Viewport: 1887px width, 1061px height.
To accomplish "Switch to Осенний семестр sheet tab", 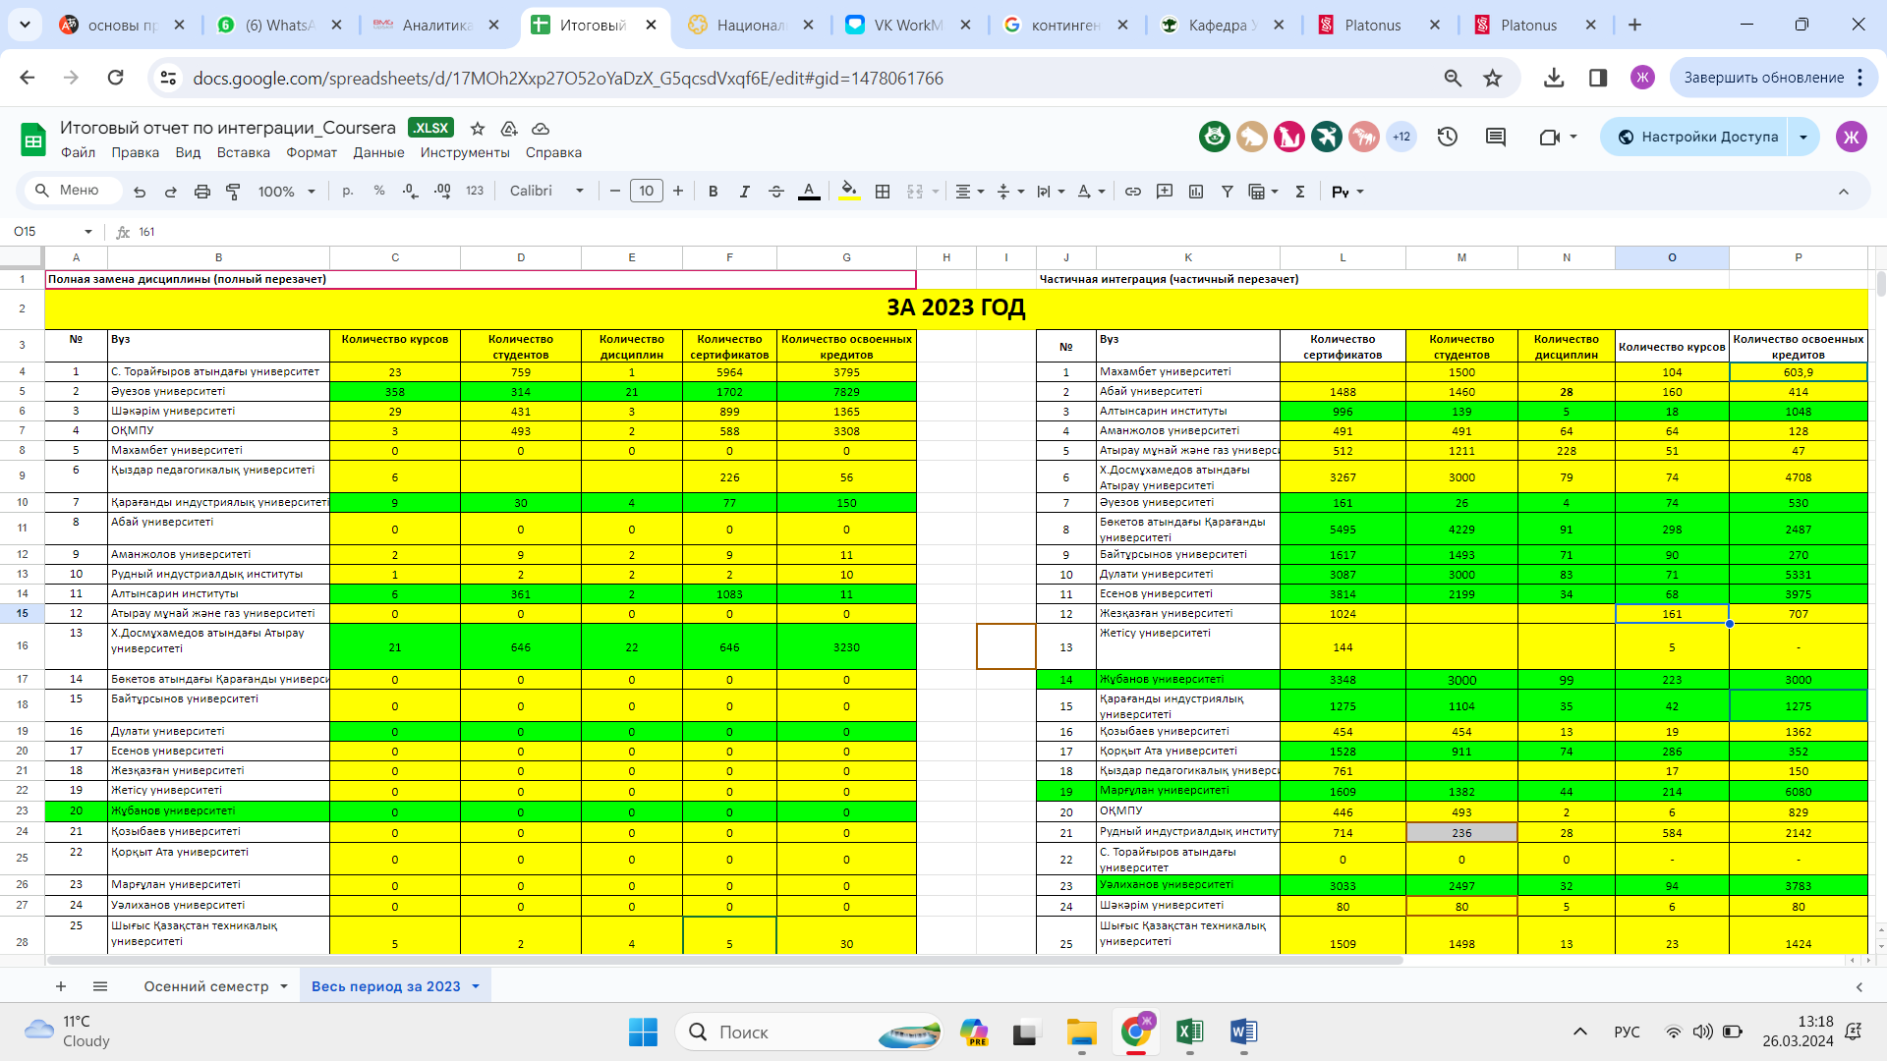I will [x=205, y=986].
